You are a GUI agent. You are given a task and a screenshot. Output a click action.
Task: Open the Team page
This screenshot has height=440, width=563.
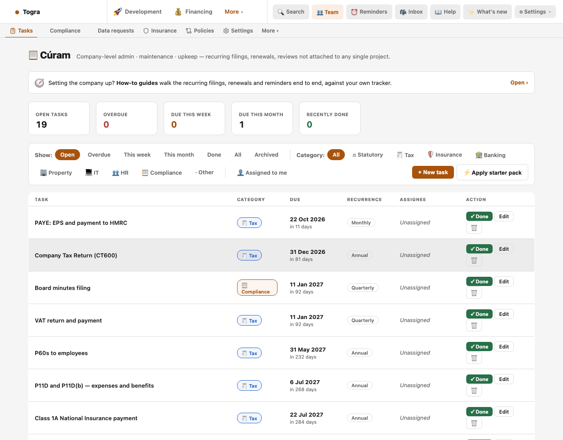tap(328, 12)
